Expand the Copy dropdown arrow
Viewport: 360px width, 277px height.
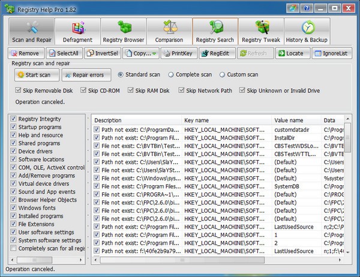click(x=154, y=54)
